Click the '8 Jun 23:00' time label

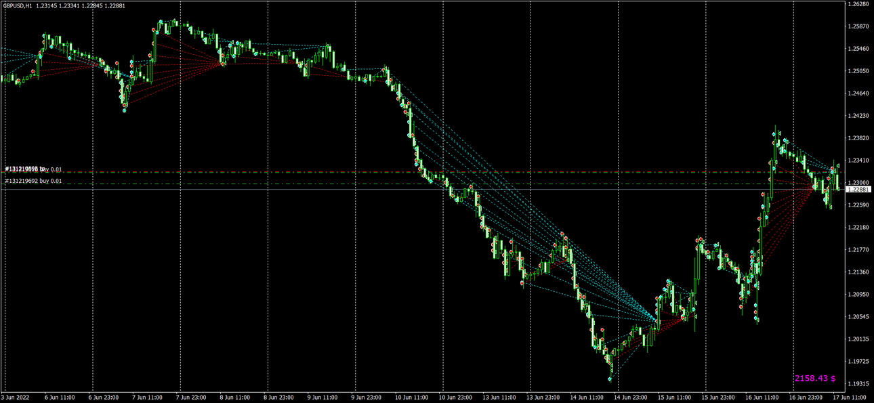pyautogui.click(x=278, y=398)
